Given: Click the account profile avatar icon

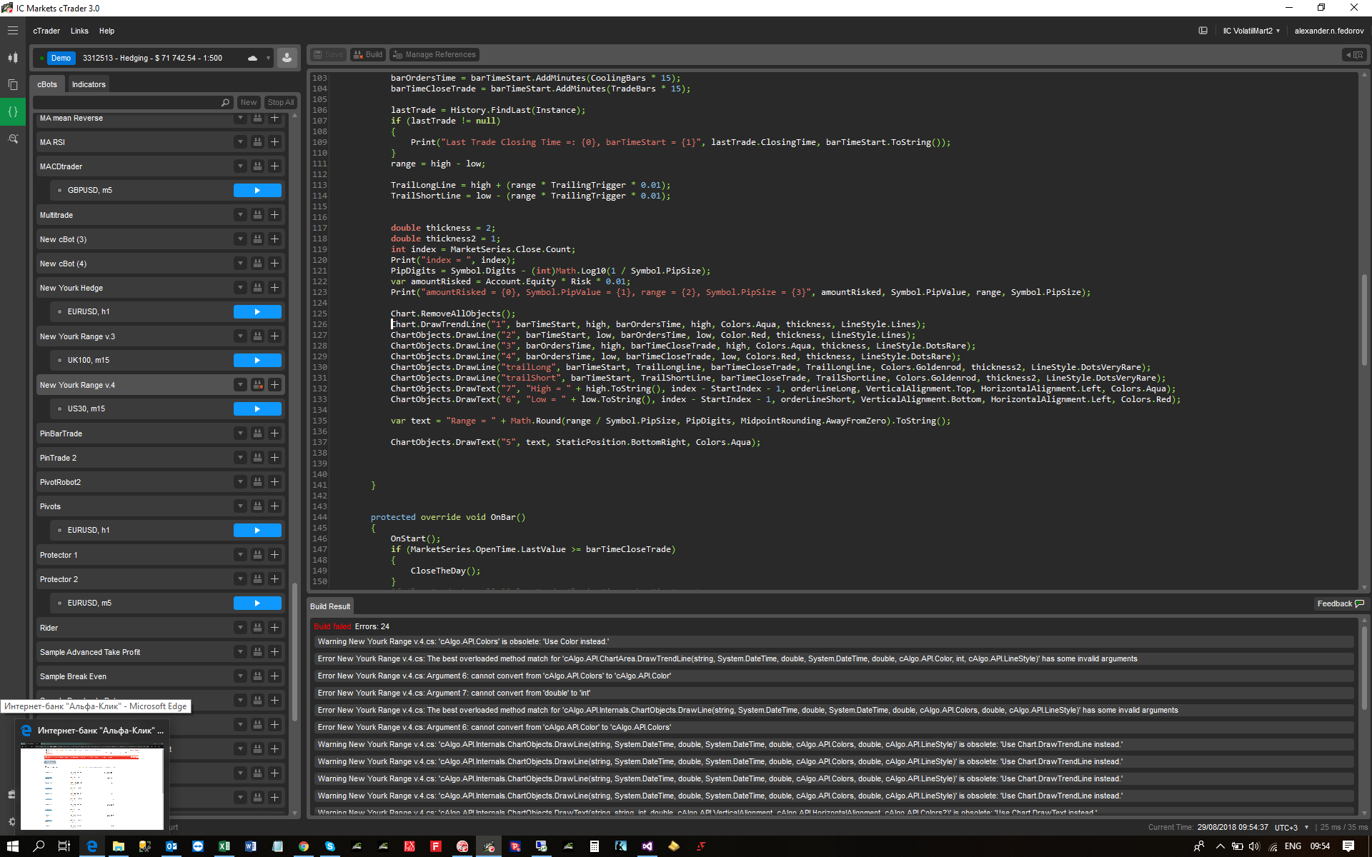Looking at the screenshot, I should [287, 58].
